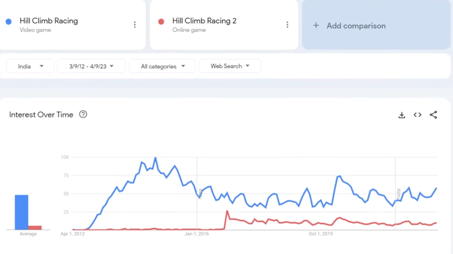Click the Add comparison button
The width and height of the screenshot is (453, 254).
pos(356,26)
